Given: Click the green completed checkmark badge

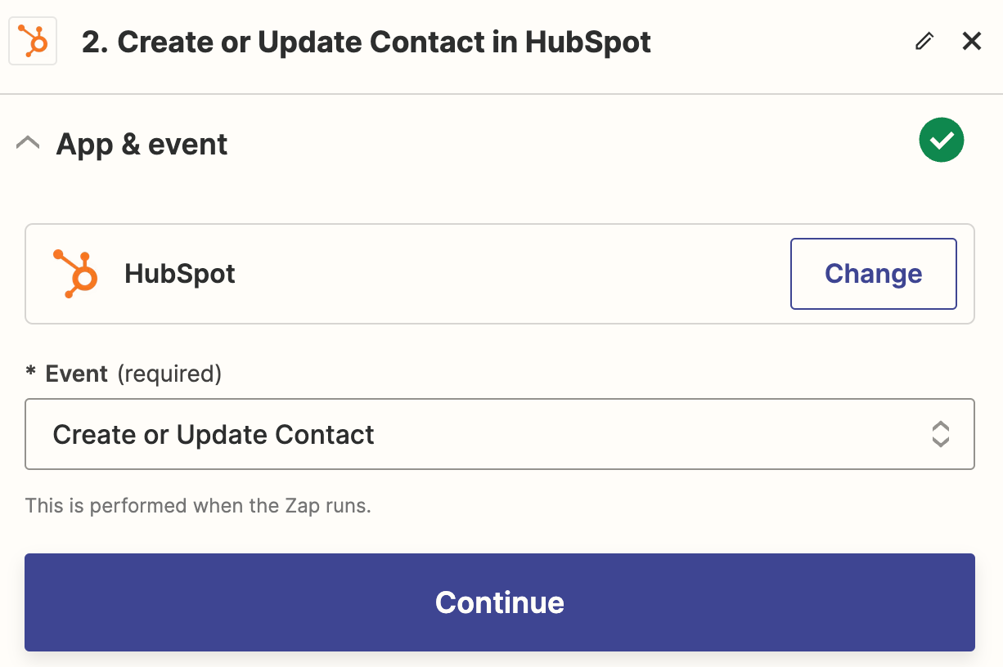Looking at the screenshot, I should (x=942, y=141).
